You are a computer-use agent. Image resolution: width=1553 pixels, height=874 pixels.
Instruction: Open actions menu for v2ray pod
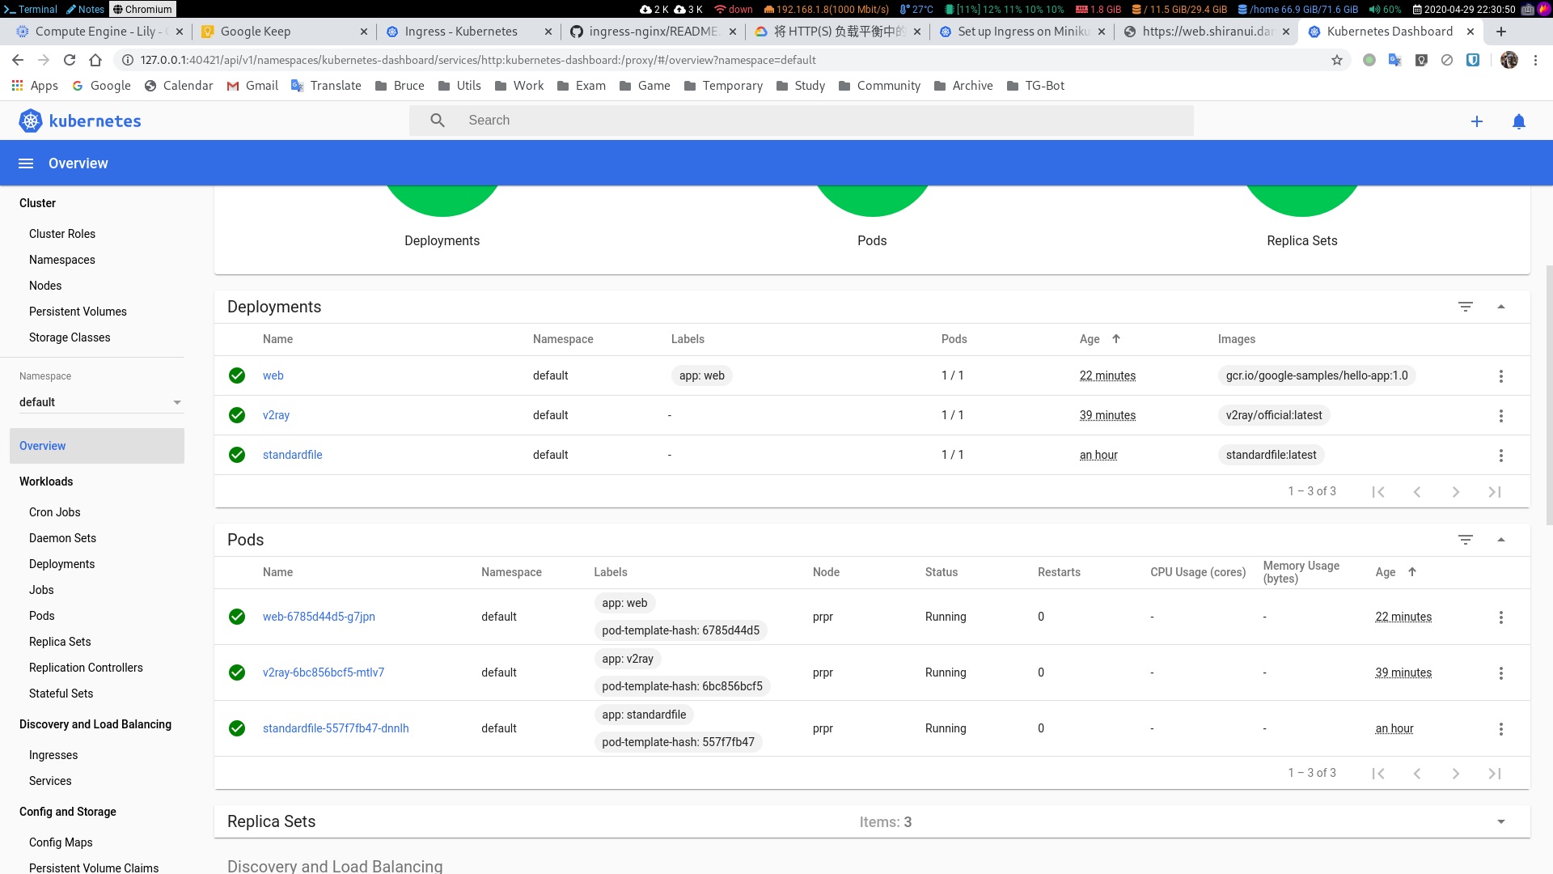pyautogui.click(x=1500, y=673)
